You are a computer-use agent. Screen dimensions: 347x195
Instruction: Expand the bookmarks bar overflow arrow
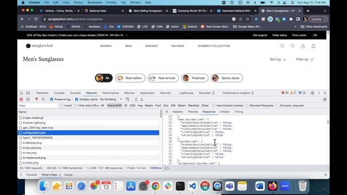click(x=295, y=27)
